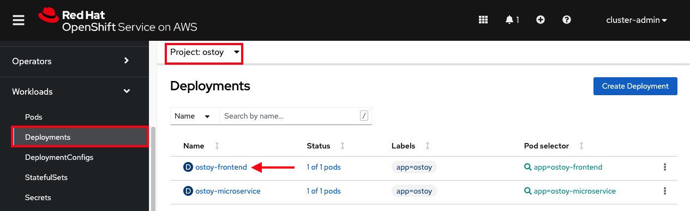
Task: Expand the Operators navigation section
Action: tap(74, 61)
